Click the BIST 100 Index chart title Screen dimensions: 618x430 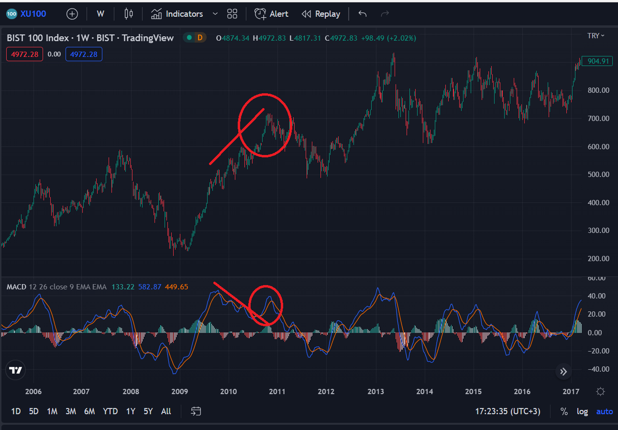point(90,38)
